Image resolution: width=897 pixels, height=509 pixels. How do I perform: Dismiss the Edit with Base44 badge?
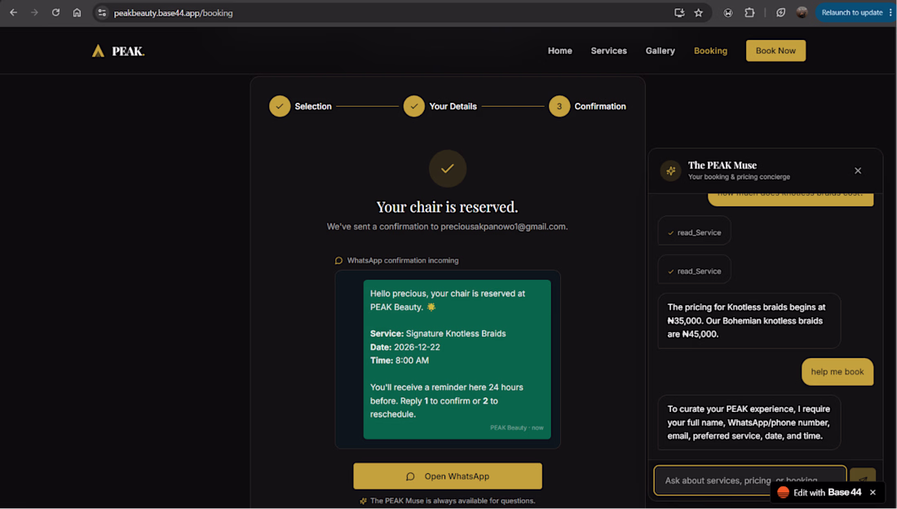pyautogui.click(x=873, y=493)
